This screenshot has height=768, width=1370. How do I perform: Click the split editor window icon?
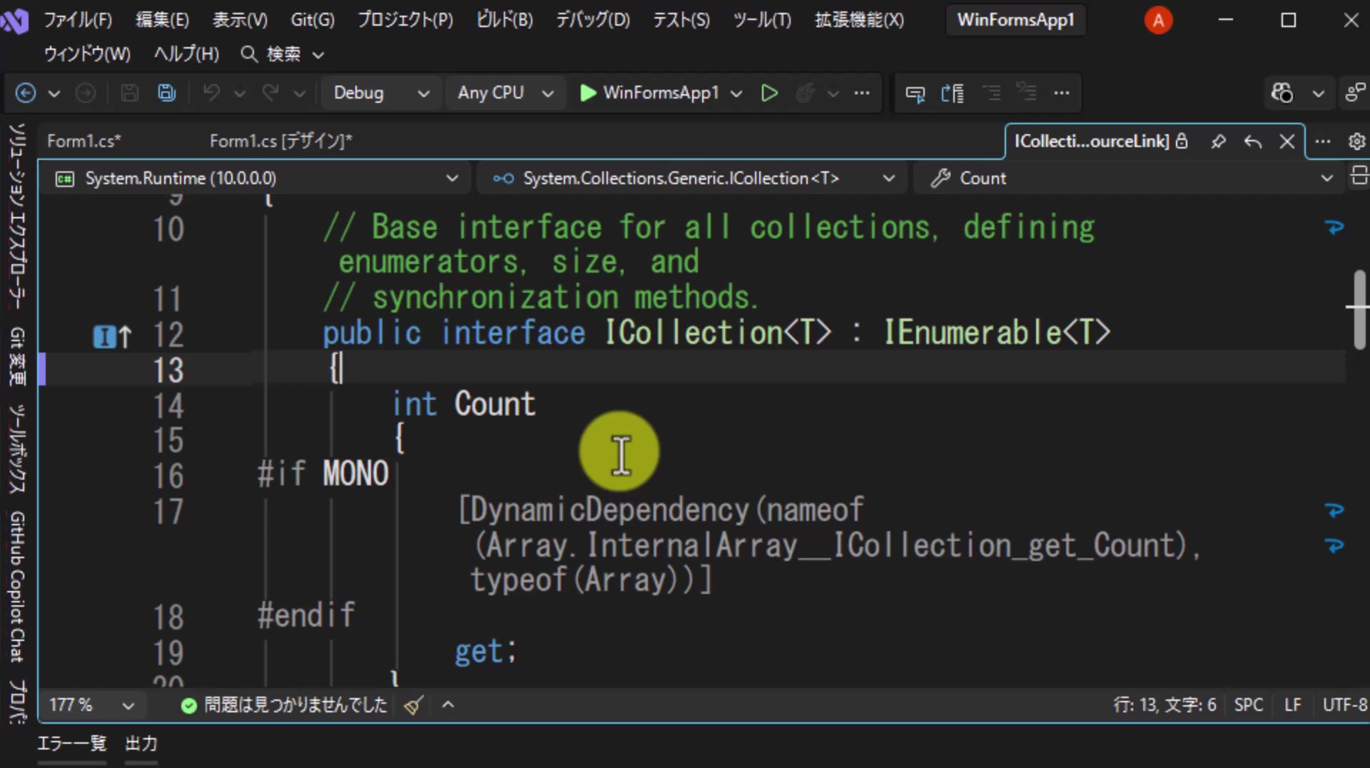[x=1359, y=176]
